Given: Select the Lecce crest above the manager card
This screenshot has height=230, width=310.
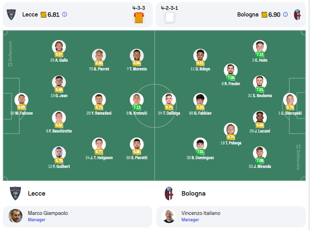Looking at the screenshot, I should click(x=15, y=194).
